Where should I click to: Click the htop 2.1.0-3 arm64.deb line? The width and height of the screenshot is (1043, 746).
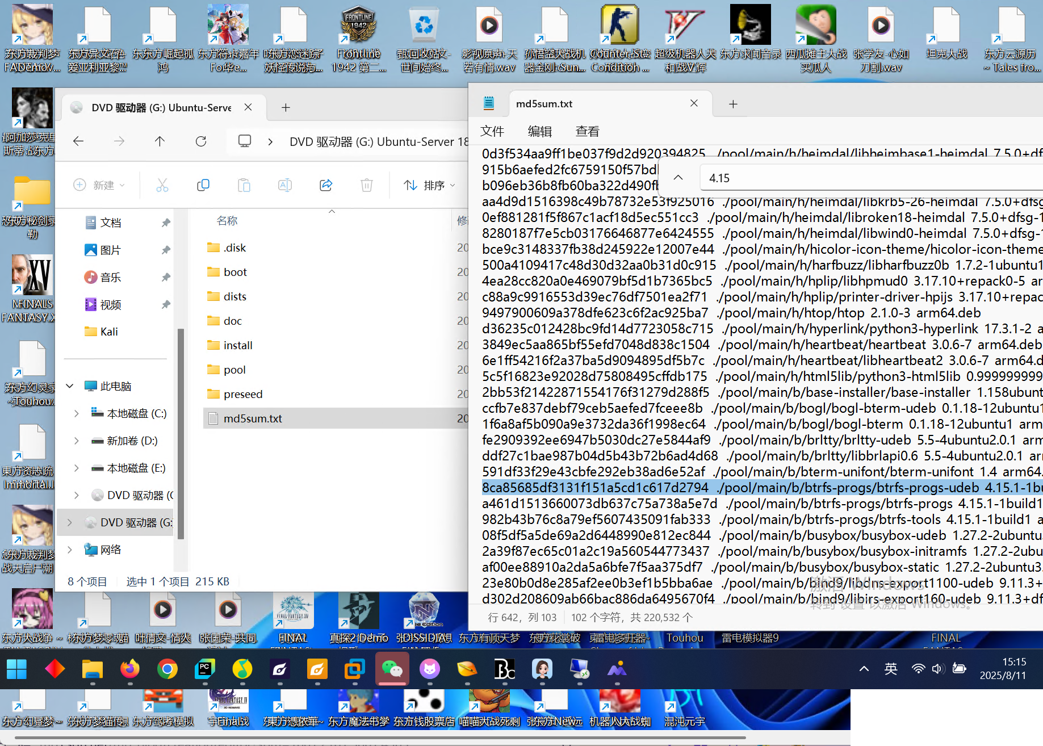click(x=731, y=313)
